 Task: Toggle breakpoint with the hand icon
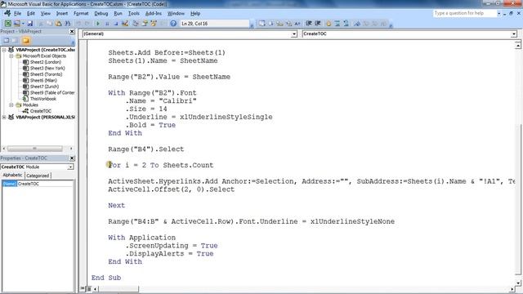329,24
